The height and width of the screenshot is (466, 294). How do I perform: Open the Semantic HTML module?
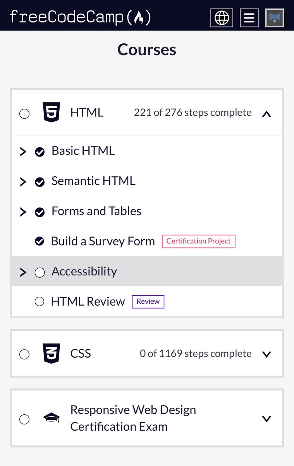pyautogui.click(x=93, y=181)
